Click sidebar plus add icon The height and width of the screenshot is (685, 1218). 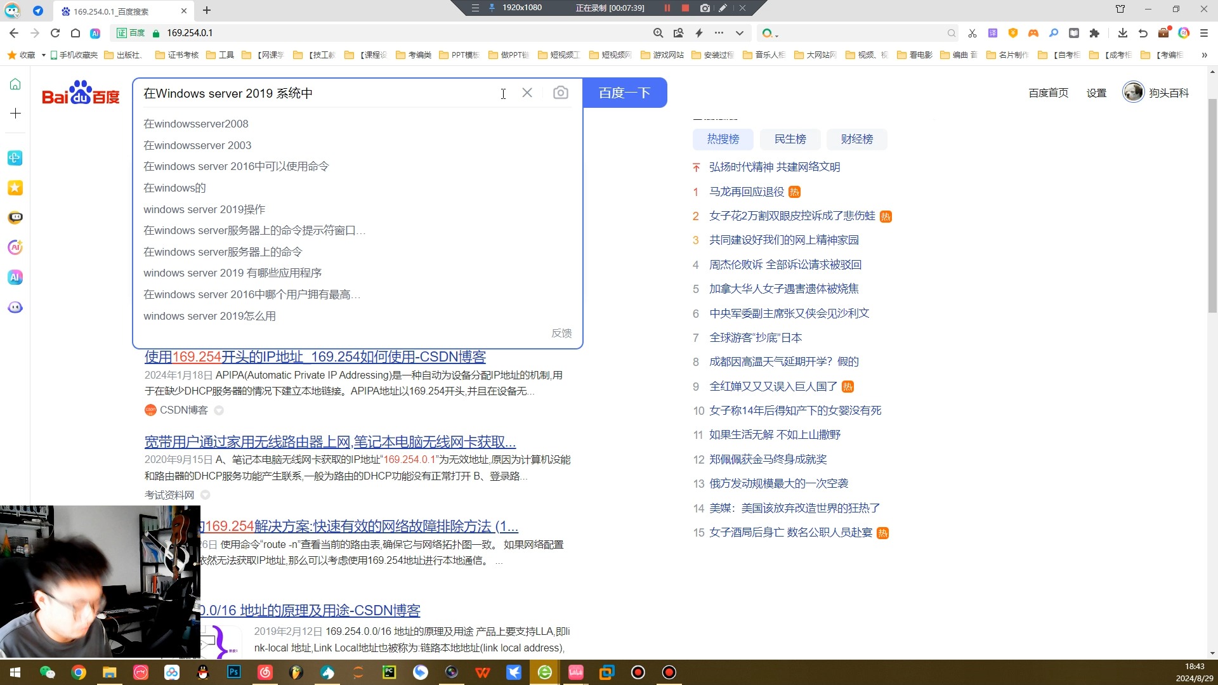coord(15,114)
